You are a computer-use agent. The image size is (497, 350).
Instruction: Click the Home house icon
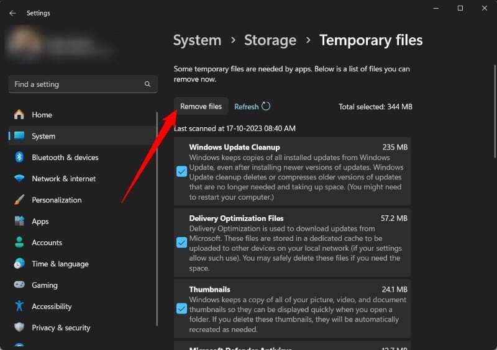tap(19, 115)
